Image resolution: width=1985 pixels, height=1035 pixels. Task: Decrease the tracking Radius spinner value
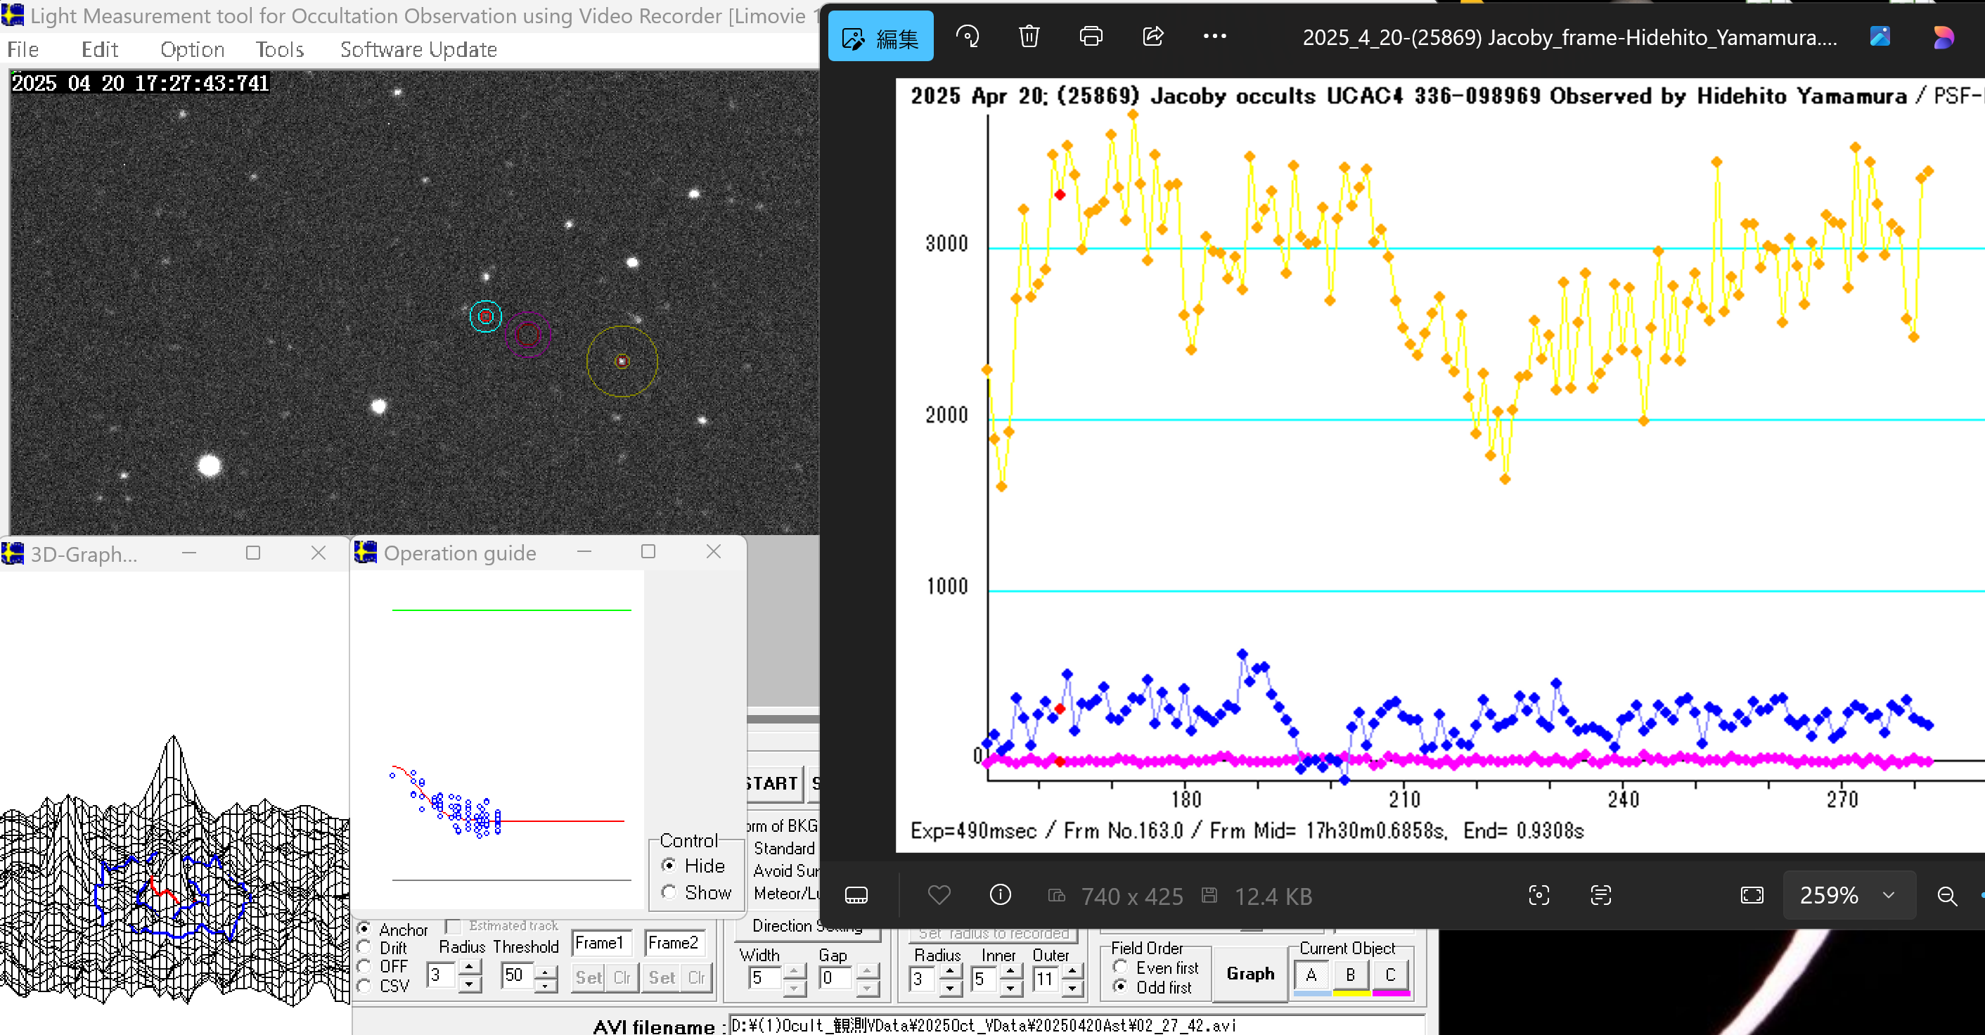click(469, 986)
